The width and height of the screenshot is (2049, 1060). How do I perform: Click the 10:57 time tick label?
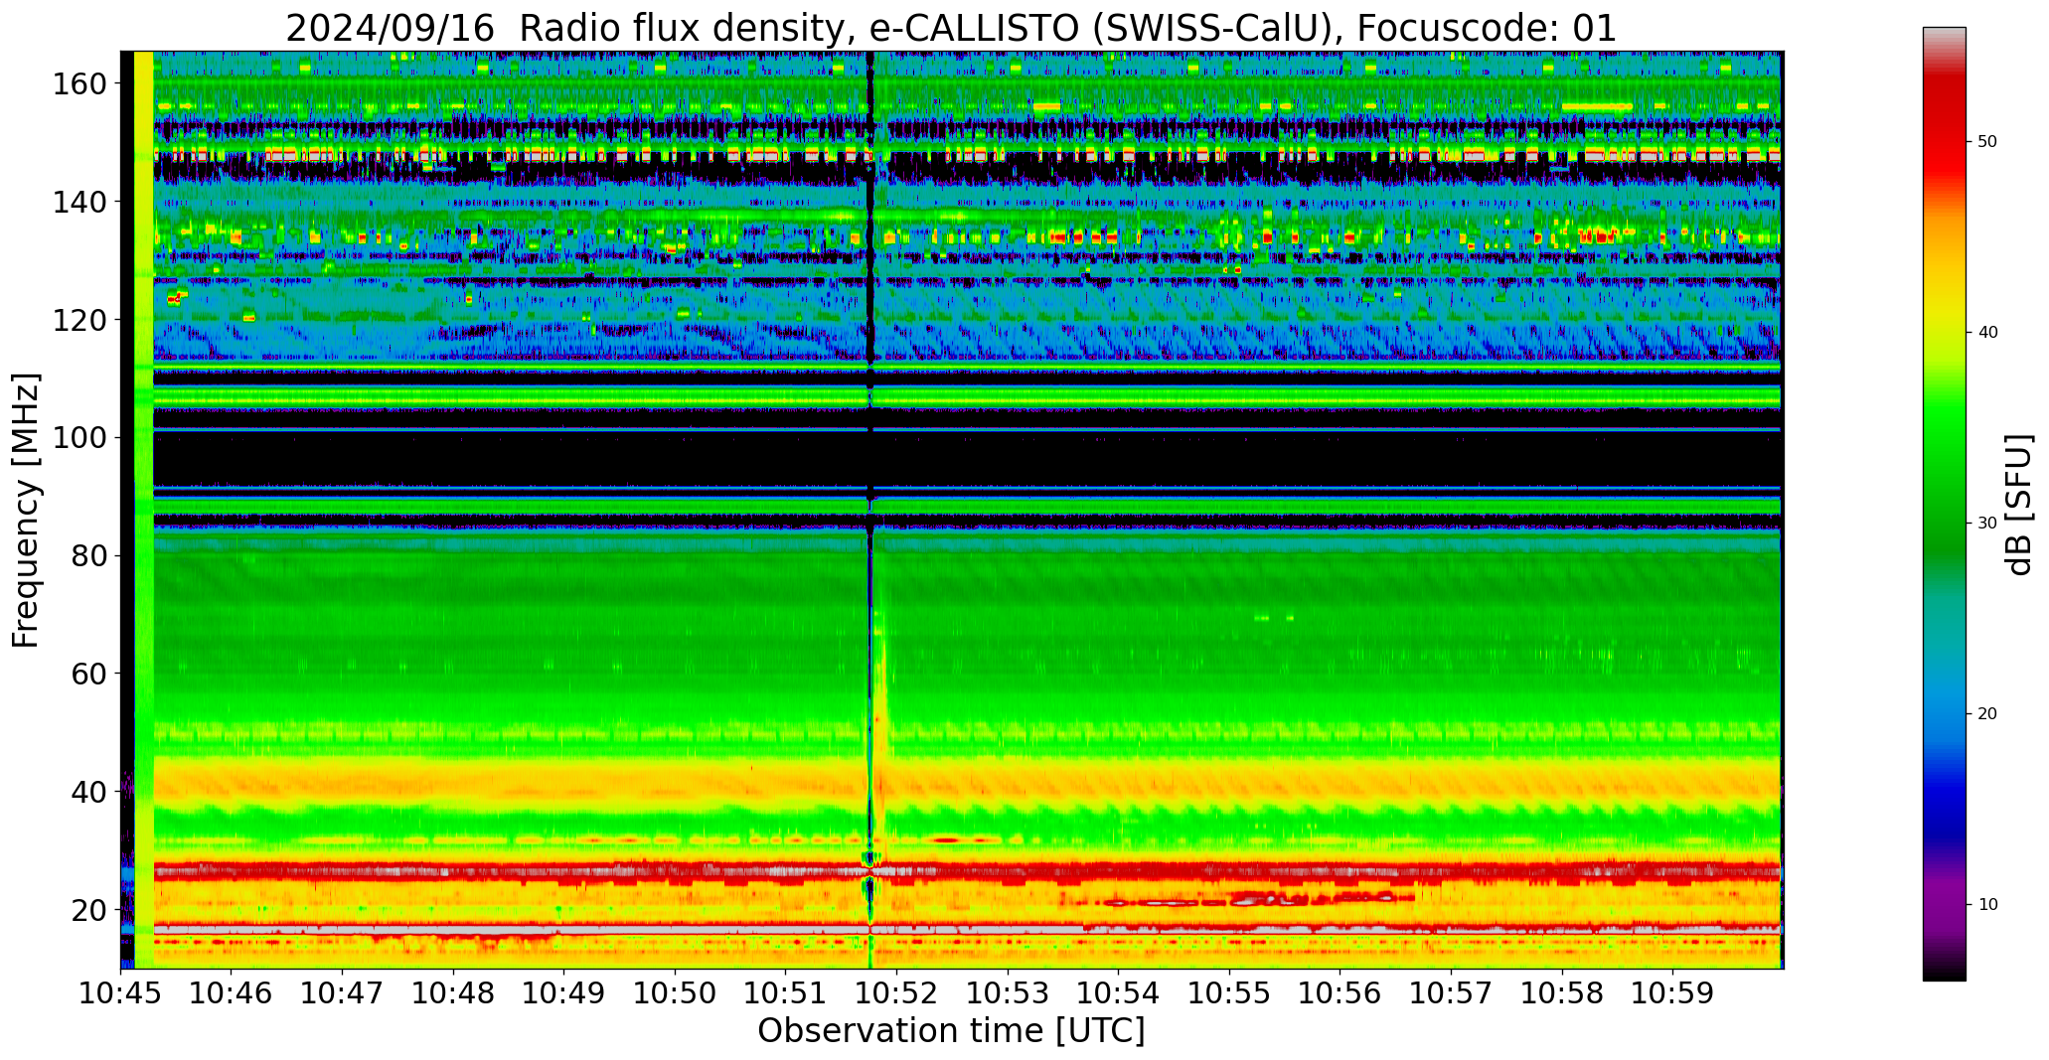[1451, 992]
